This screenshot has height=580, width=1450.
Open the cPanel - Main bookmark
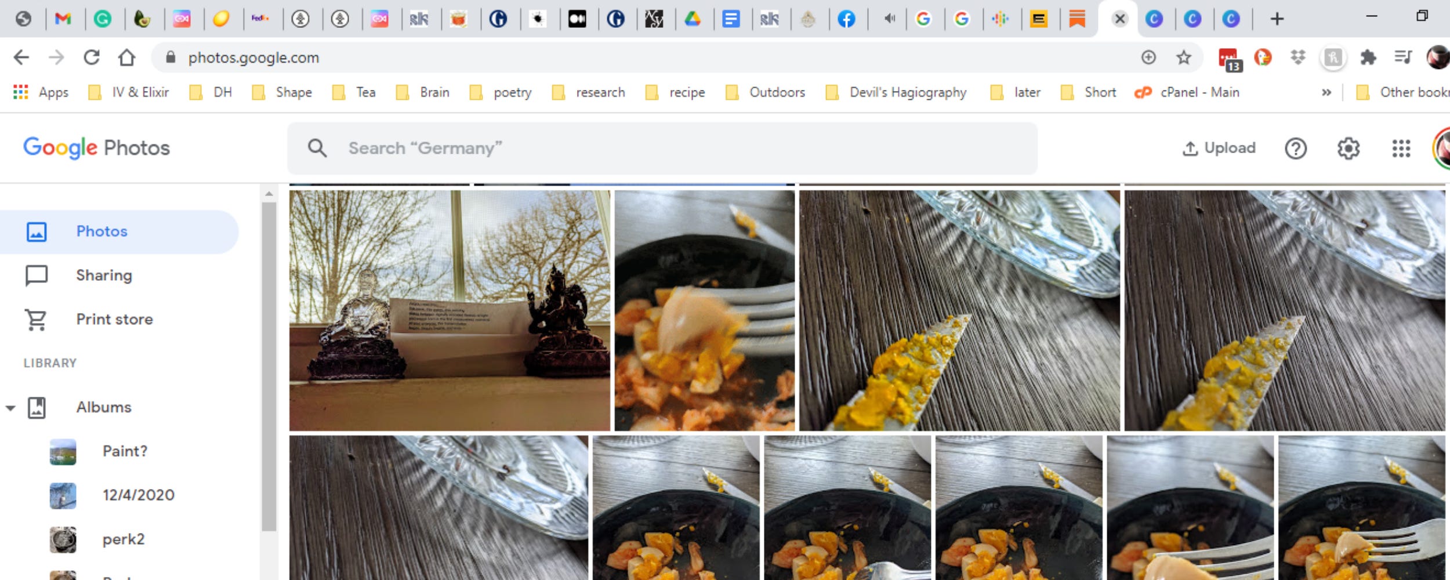pyautogui.click(x=1187, y=92)
